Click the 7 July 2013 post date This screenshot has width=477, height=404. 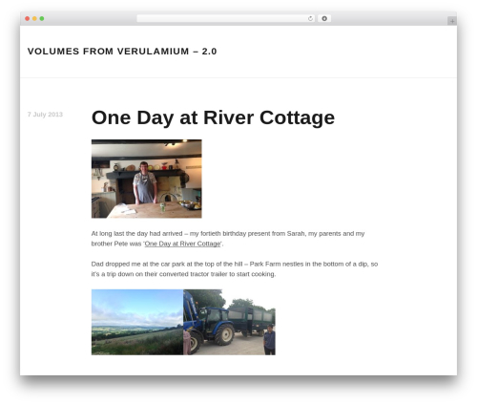45,115
